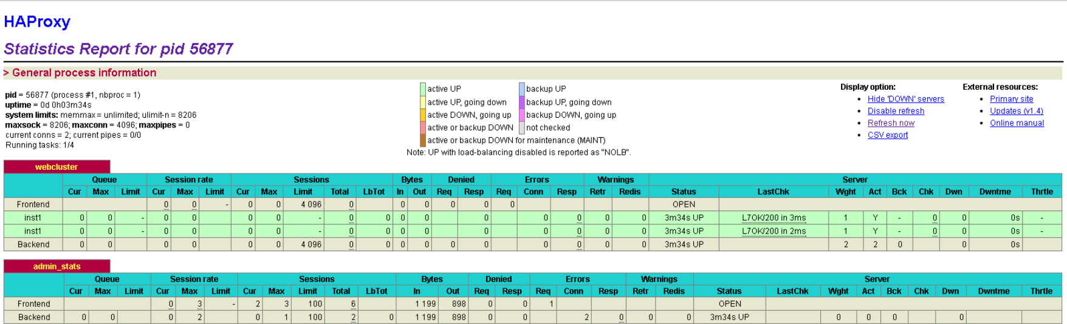Click the Hide 'DOWN' servers link

[905, 99]
